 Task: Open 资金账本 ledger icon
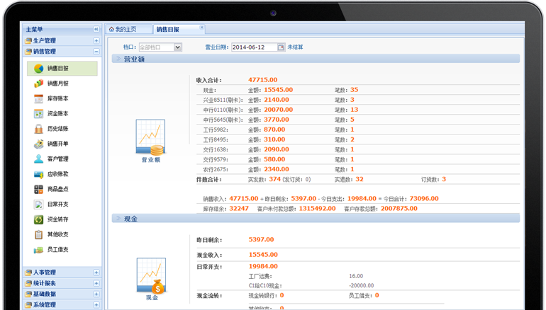coord(39,114)
